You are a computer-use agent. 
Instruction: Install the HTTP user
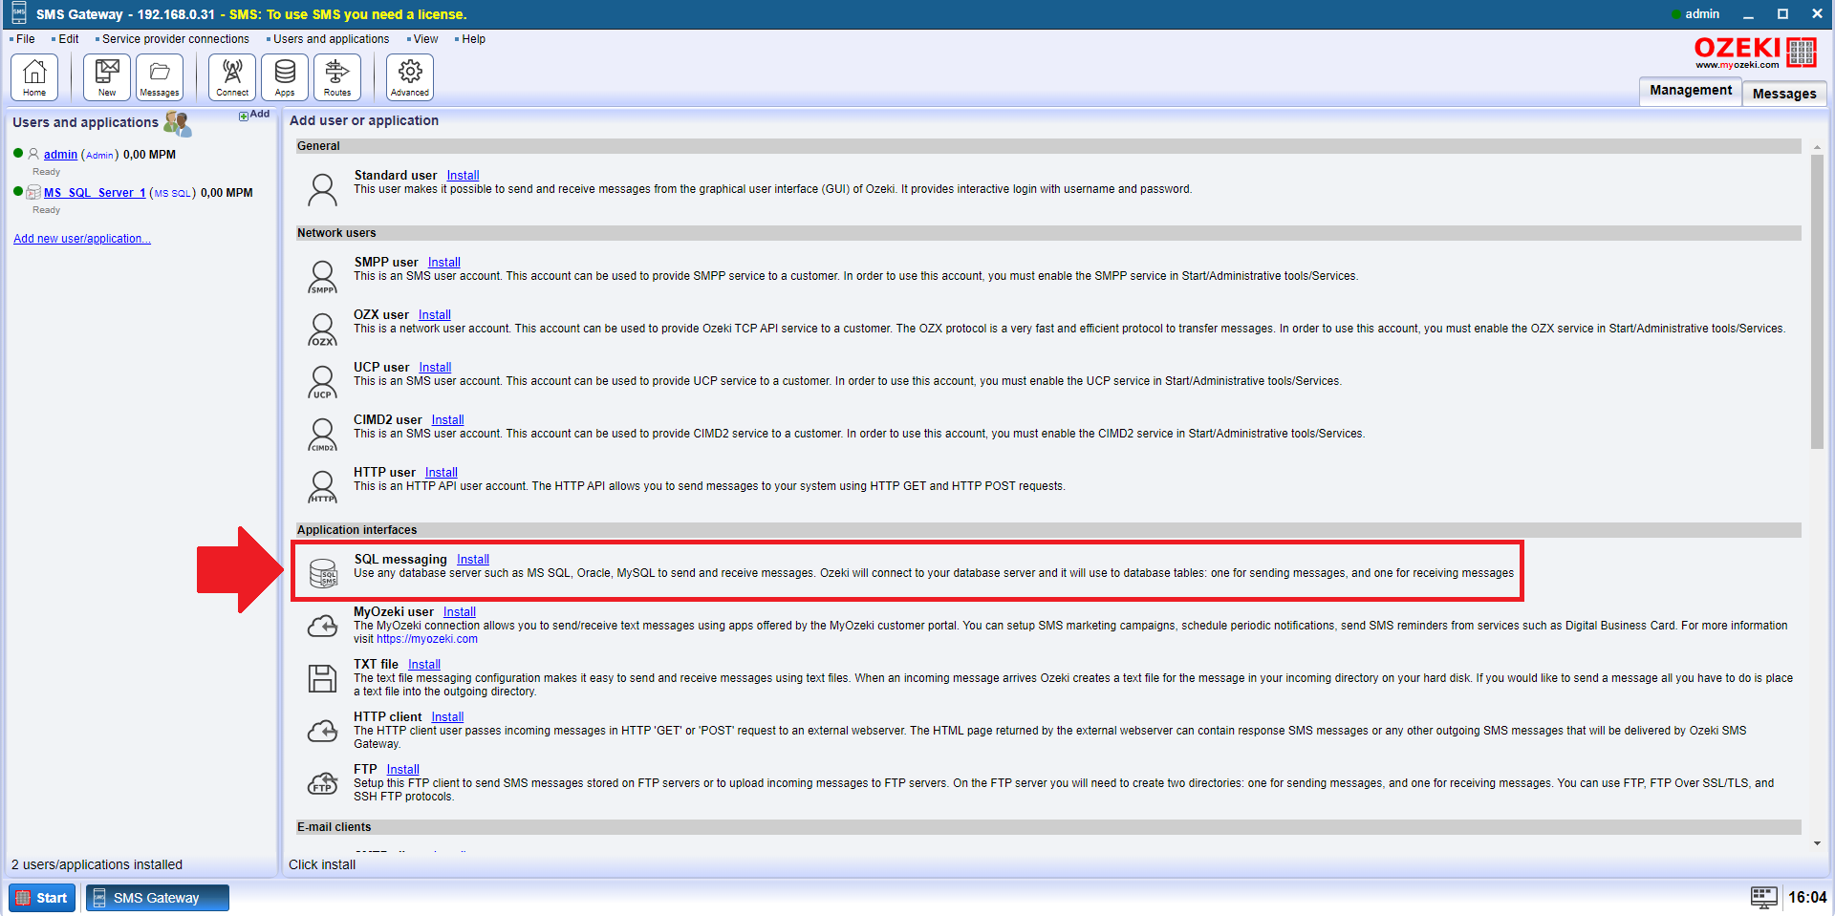(441, 473)
